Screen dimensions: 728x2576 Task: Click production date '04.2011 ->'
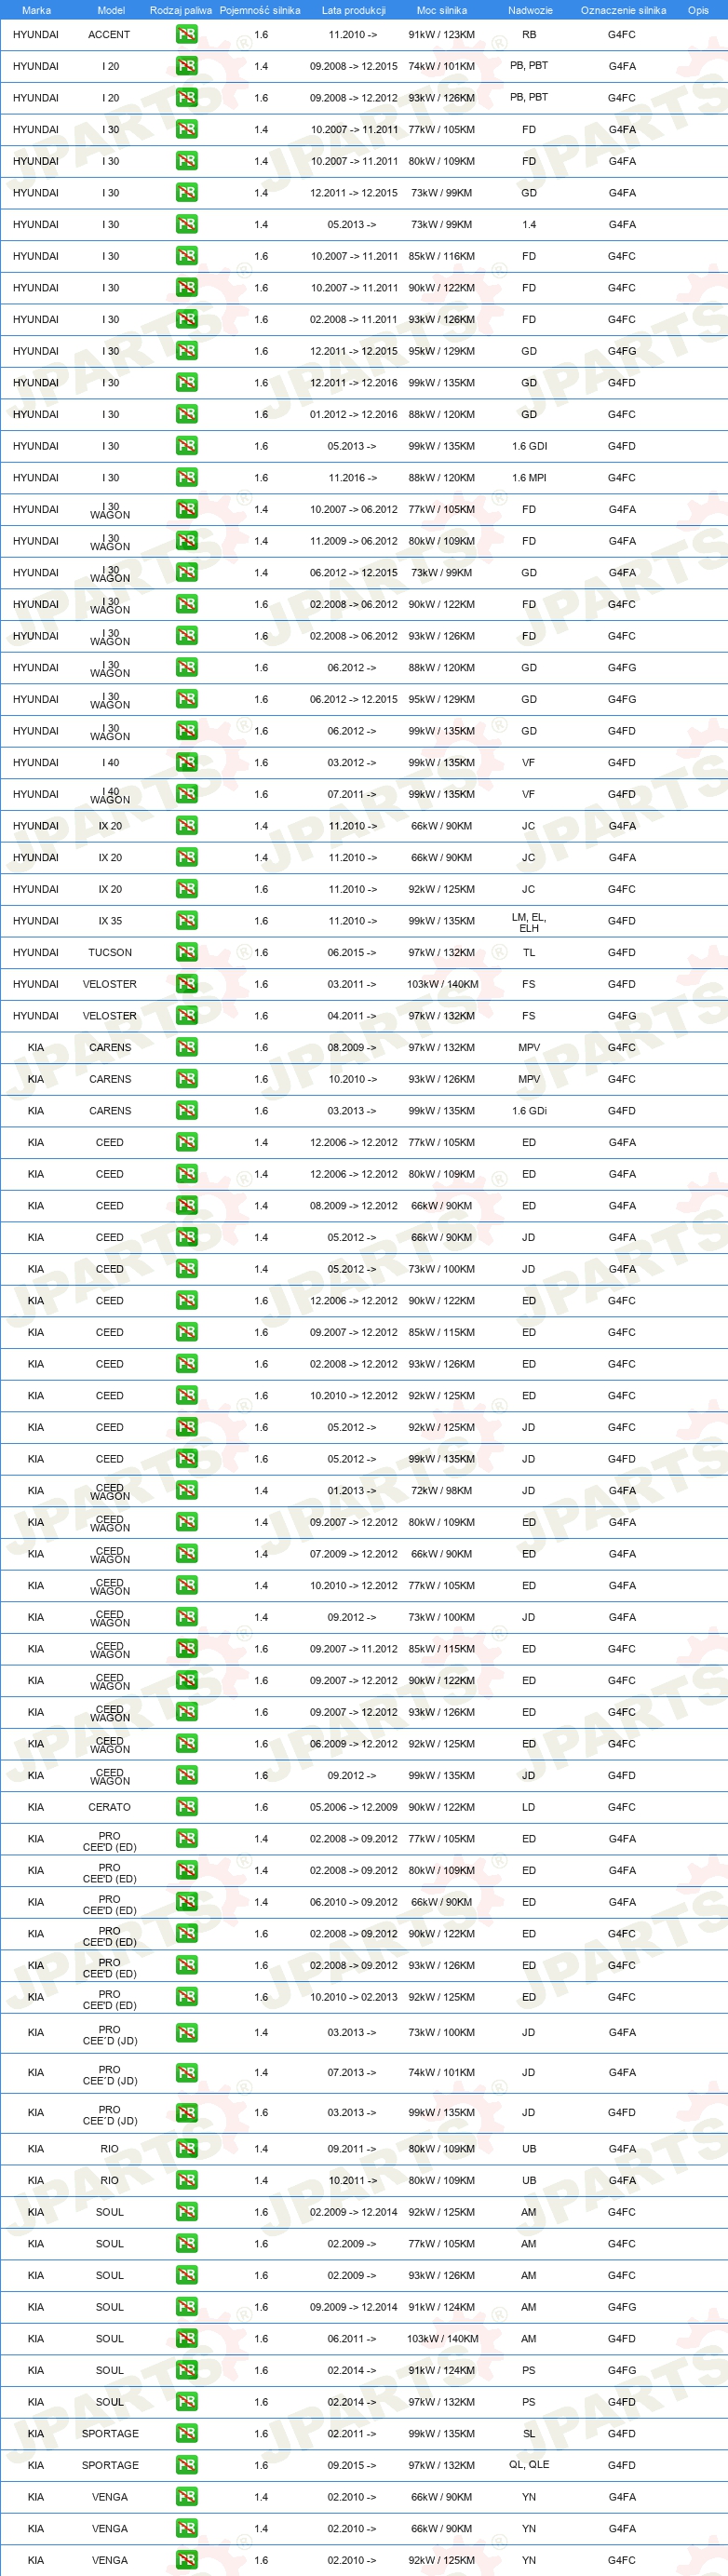tap(352, 1016)
